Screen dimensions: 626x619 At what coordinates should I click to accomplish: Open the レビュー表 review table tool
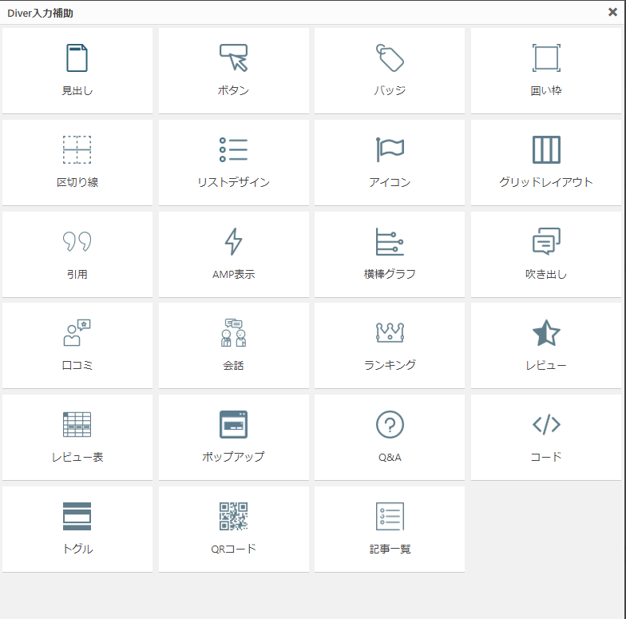(x=77, y=437)
